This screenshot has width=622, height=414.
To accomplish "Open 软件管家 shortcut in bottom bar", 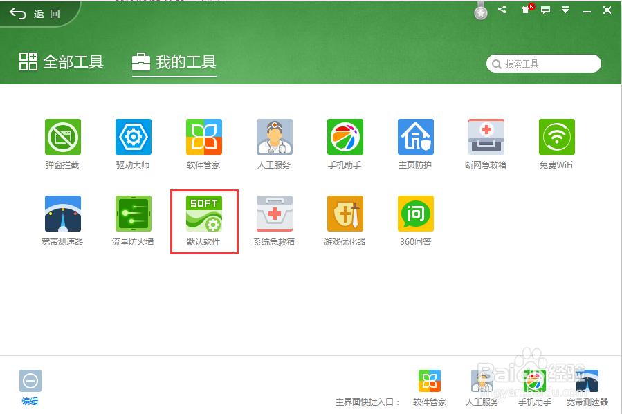I will coord(430,381).
